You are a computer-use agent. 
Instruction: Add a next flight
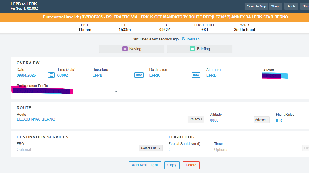tap(145, 165)
